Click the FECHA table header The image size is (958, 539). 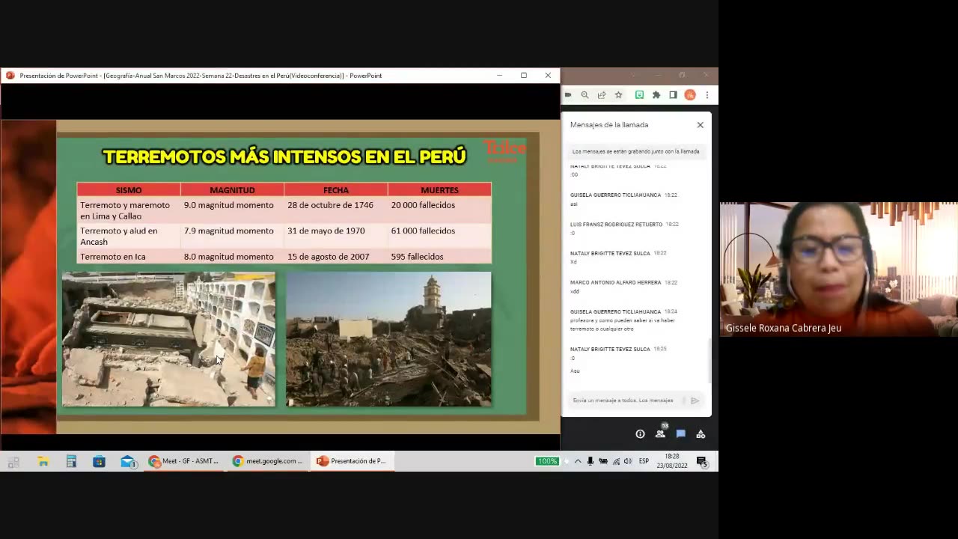[336, 190]
